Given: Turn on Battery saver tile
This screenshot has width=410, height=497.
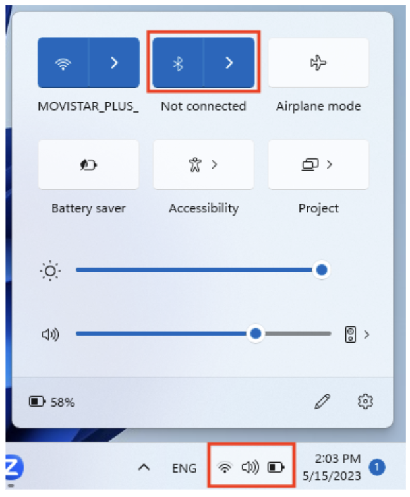Looking at the screenshot, I should [x=88, y=165].
